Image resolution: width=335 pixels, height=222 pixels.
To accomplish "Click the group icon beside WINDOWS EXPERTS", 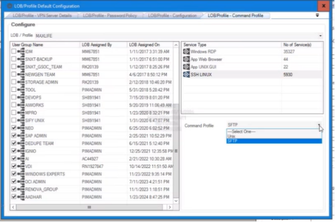I will click(x=21, y=174).
